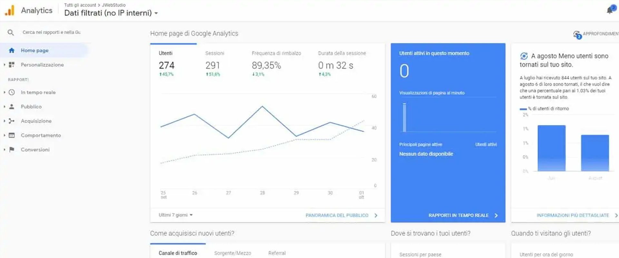
Task: Click the Sessioni per paese heading
Action: point(420,254)
